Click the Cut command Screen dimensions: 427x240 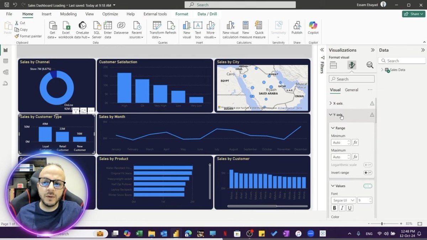20,23
